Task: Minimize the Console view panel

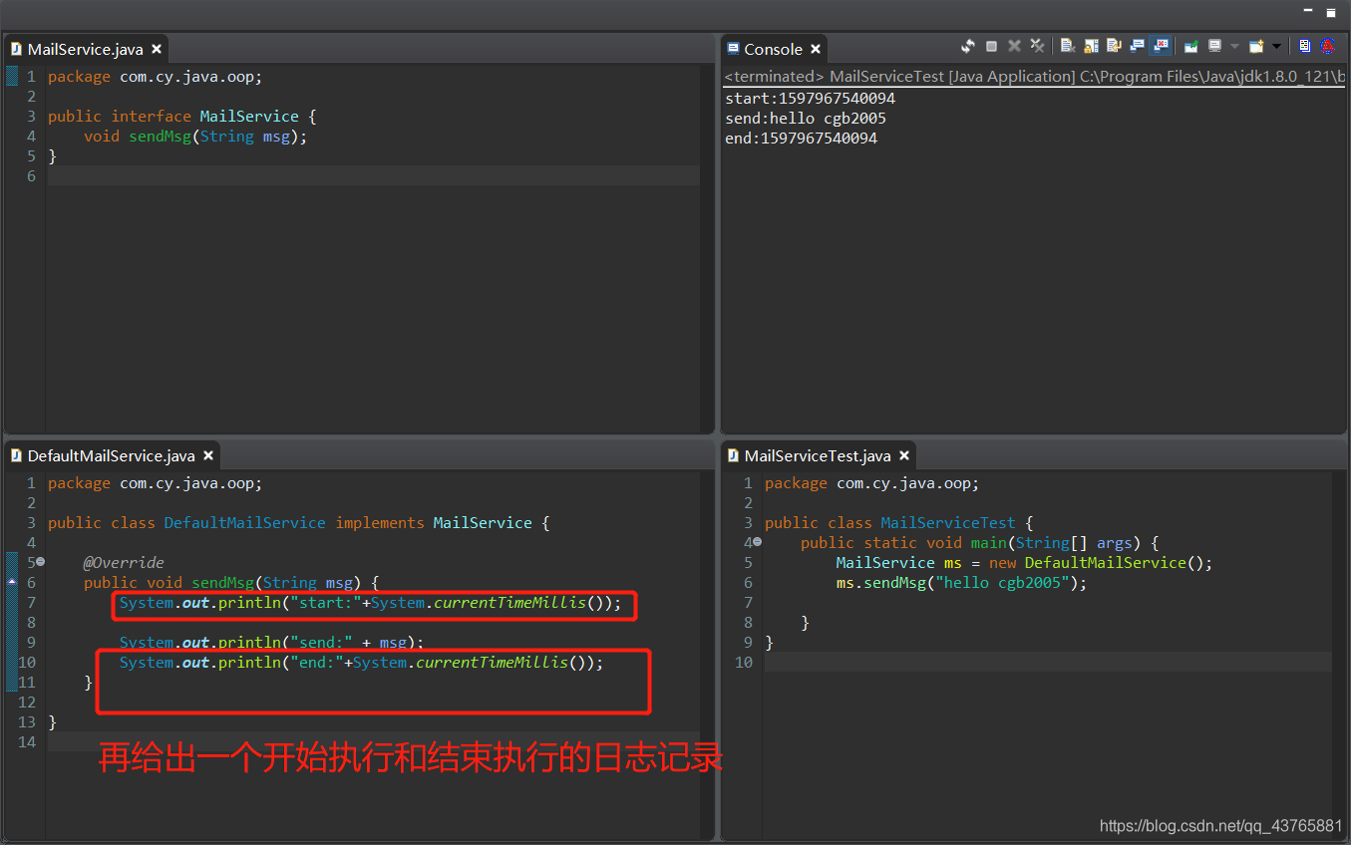Action: [x=1309, y=10]
